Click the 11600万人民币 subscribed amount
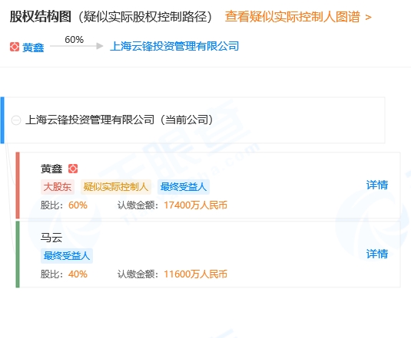411x338 pixels. pos(196,274)
